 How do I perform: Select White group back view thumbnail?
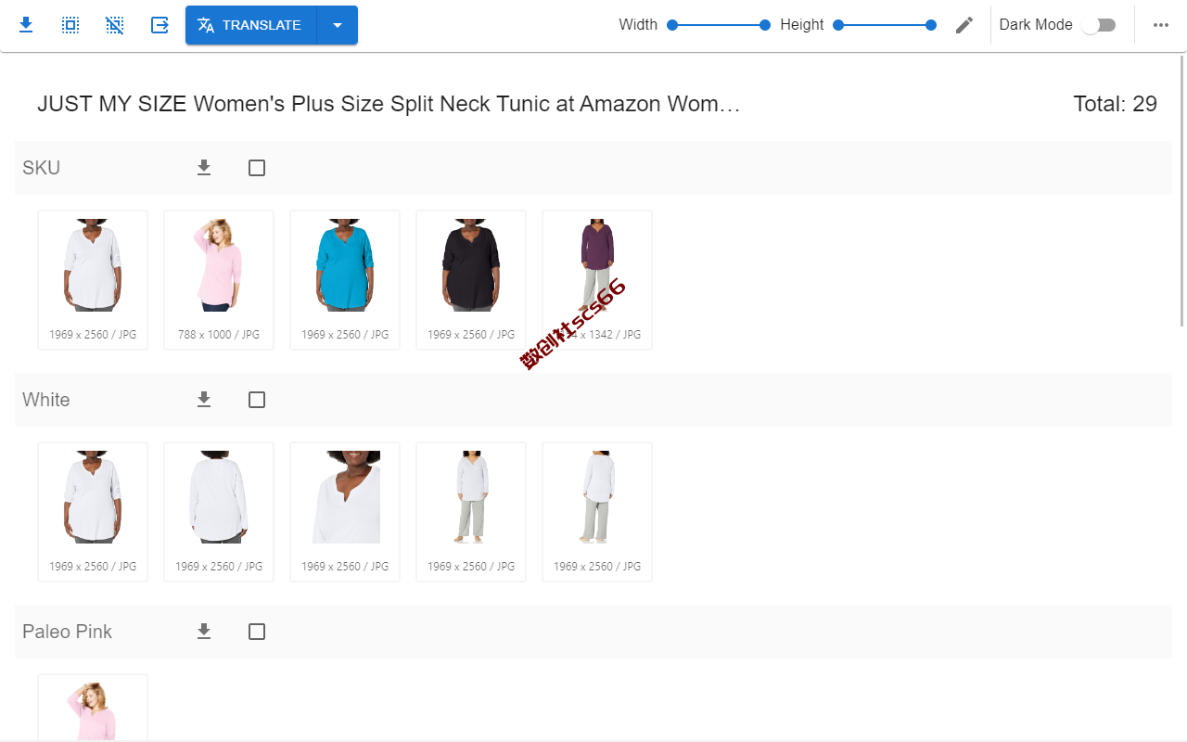point(219,512)
